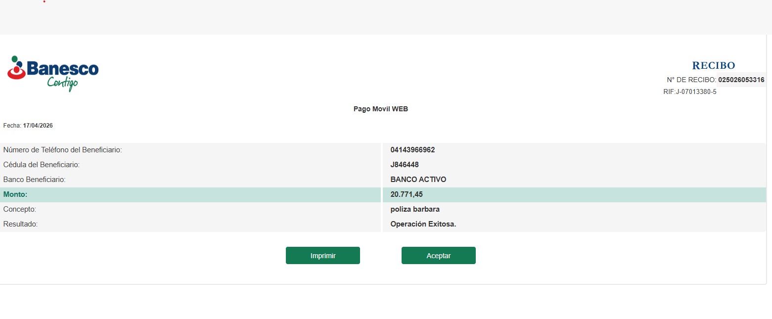The image size is (772, 319).
Task: Click the Cédula del Beneficiario label
Action: (x=42, y=165)
